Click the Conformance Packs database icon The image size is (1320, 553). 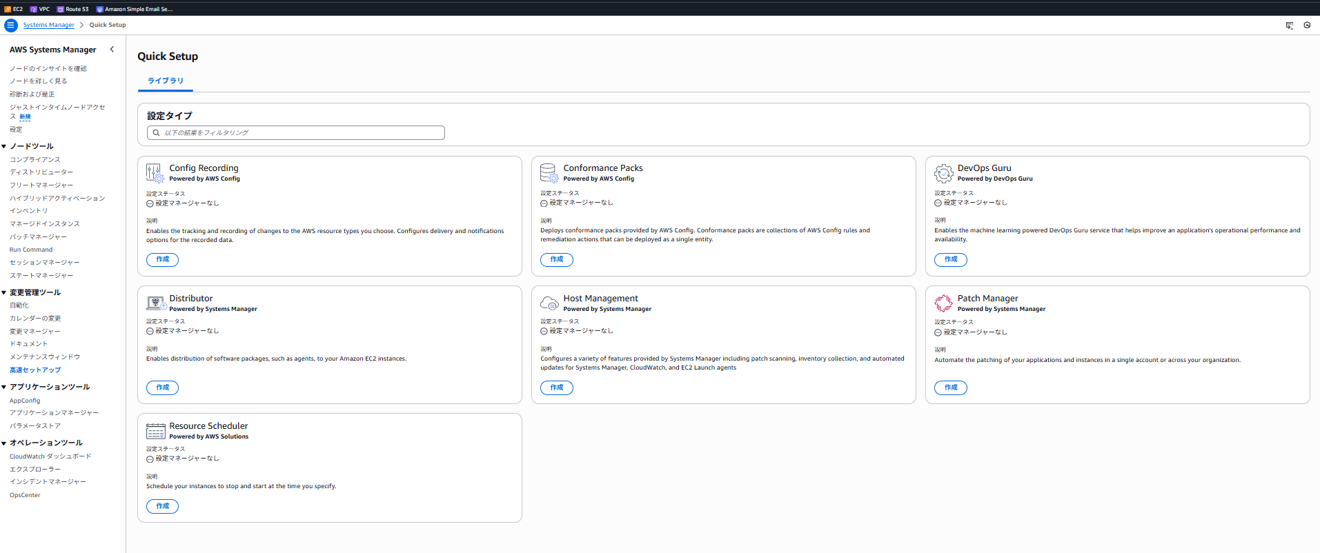(x=549, y=172)
